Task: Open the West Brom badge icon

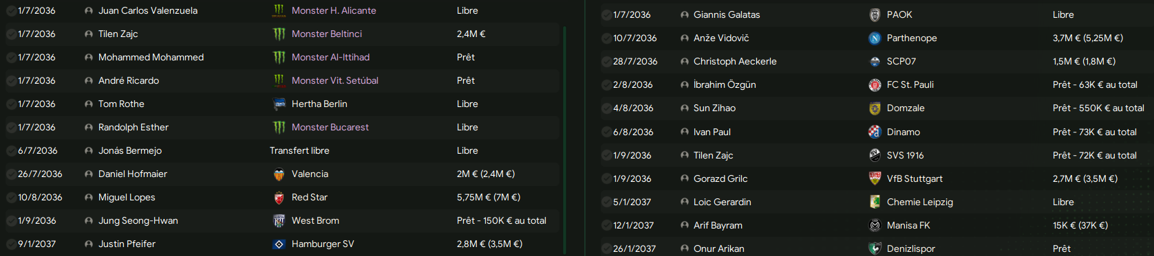Action: (x=279, y=221)
